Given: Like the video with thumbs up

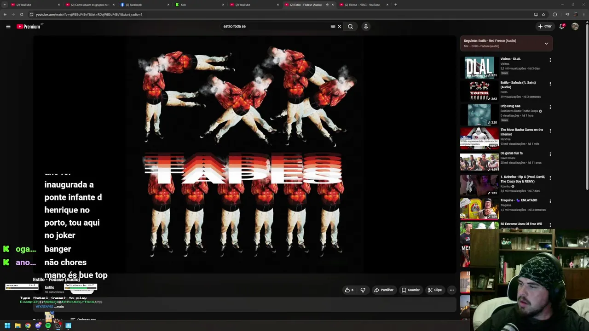Looking at the screenshot, I should click(349, 290).
